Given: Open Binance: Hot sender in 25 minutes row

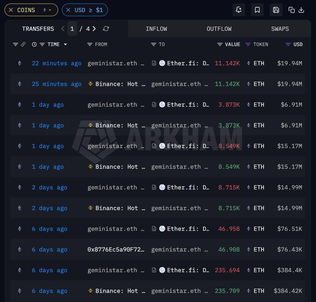Looking at the screenshot, I should pyautogui.click(x=120, y=84).
